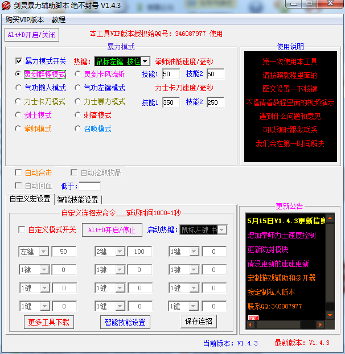Open the 教程 menu
The height and width of the screenshot is (354, 345).
(59, 19)
